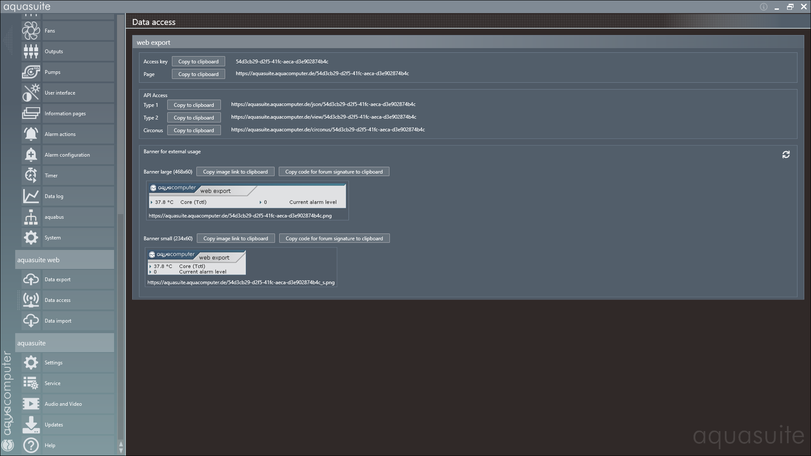Open the Data log chart icon
Screen dimensions: 811x456
(x=31, y=196)
